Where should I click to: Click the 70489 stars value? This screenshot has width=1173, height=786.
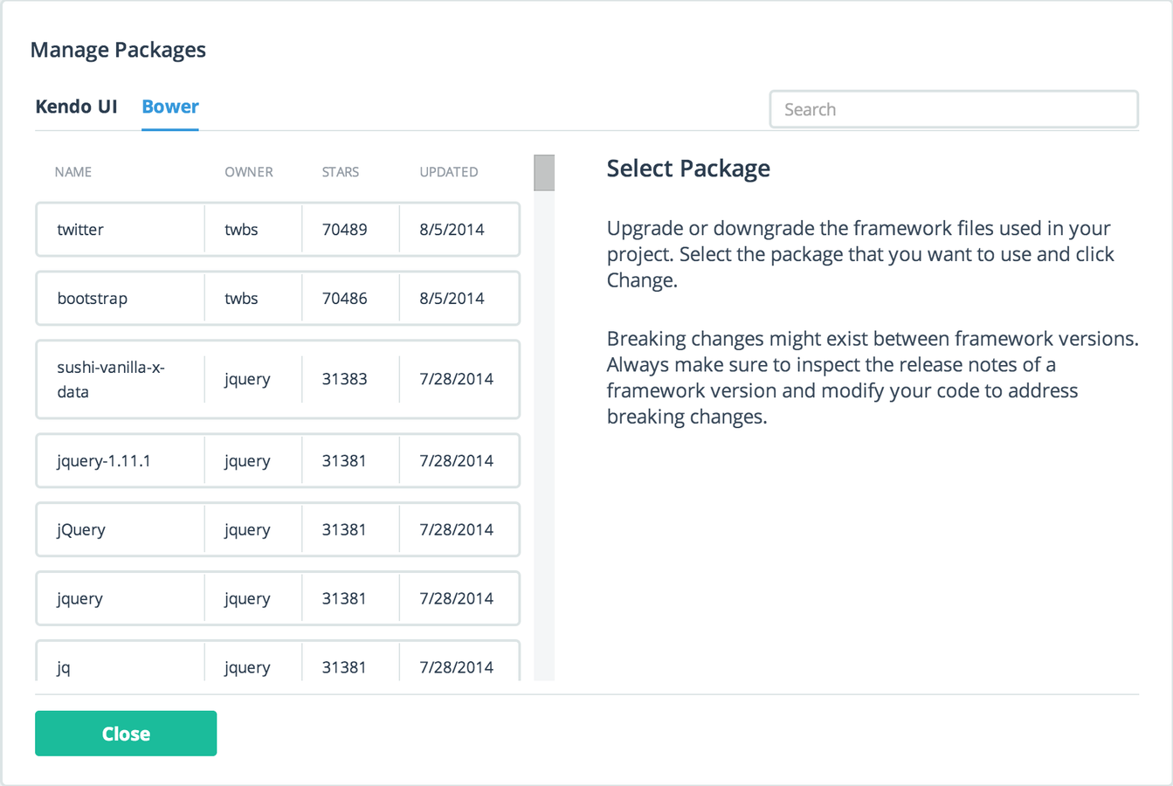click(344, 230)
